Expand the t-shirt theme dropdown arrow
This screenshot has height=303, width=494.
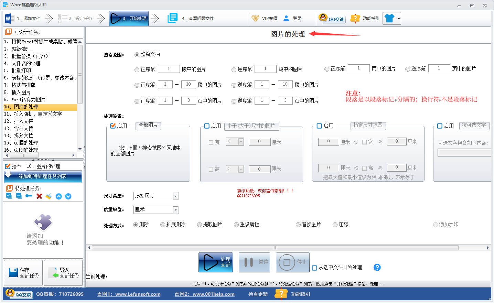(x=399, y=18)
